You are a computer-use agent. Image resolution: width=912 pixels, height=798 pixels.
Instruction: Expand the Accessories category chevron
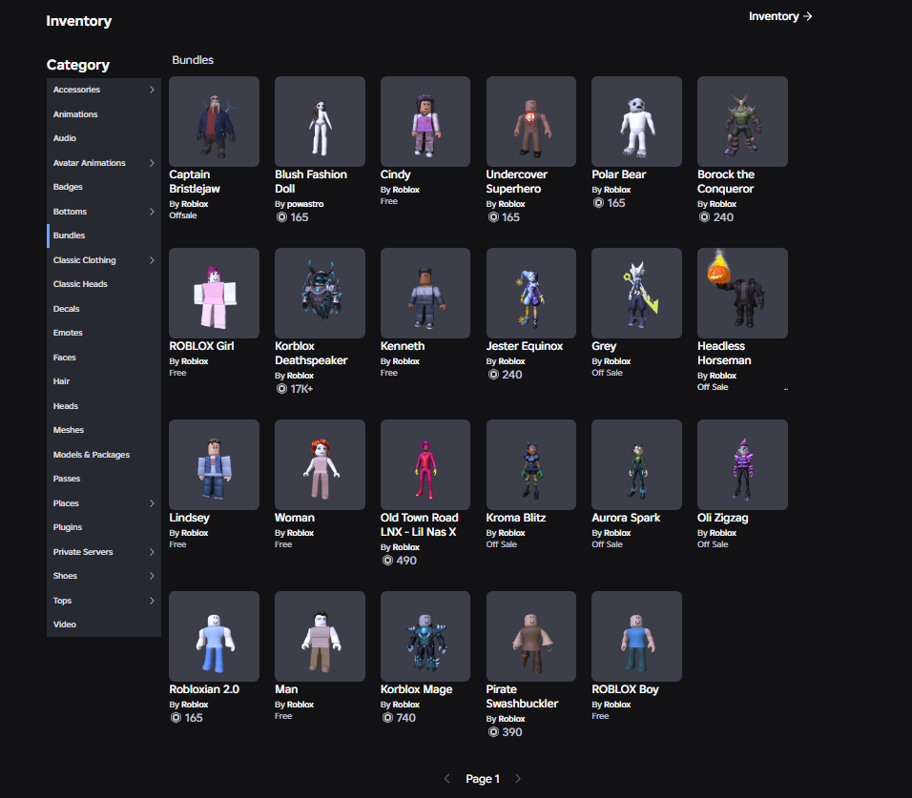152,90
